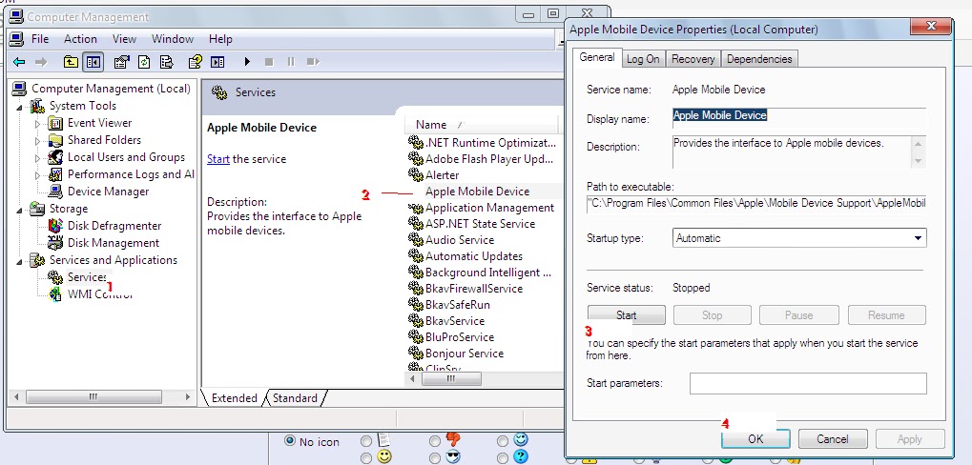Select radio button beside sunglasses smiley
This screenshot has width=972, height=465.
coord(435,458)
